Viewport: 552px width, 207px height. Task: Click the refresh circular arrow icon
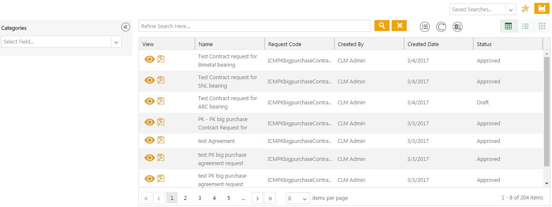pos(441,27)
